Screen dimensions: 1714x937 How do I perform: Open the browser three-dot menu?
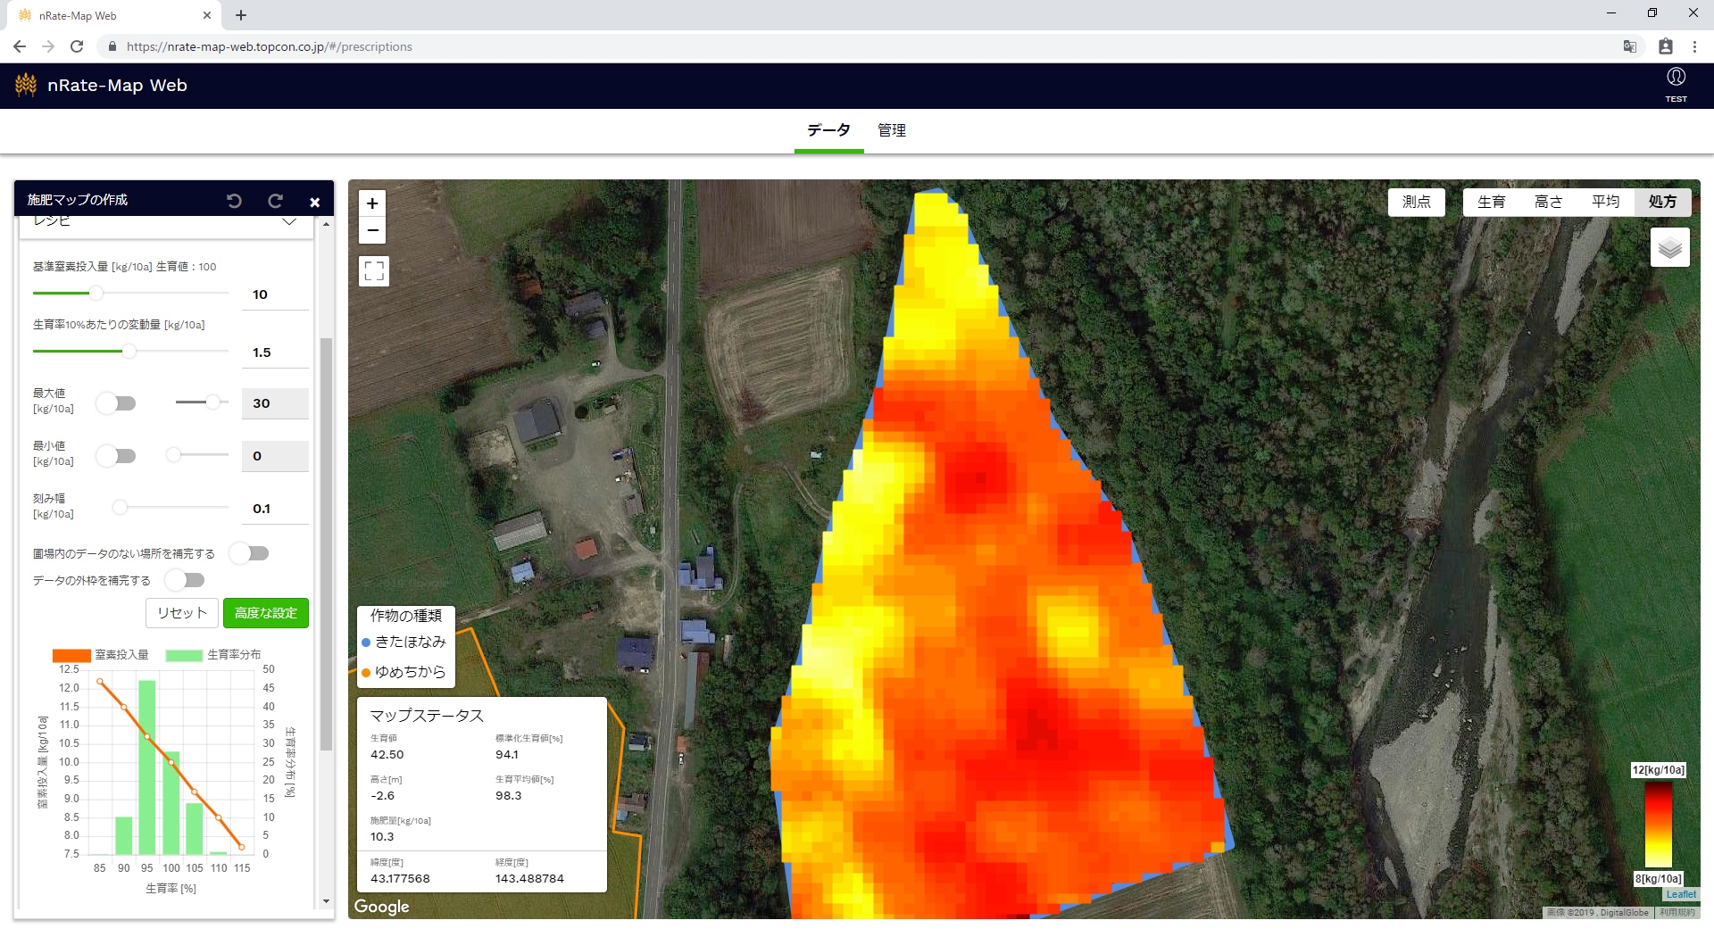(x=1694, y=46)
